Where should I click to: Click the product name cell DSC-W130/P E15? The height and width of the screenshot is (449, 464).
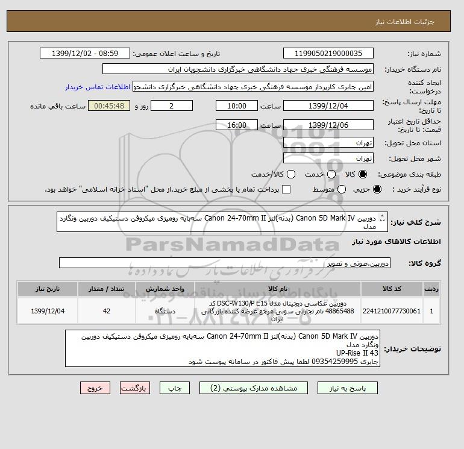pos(278,311)
